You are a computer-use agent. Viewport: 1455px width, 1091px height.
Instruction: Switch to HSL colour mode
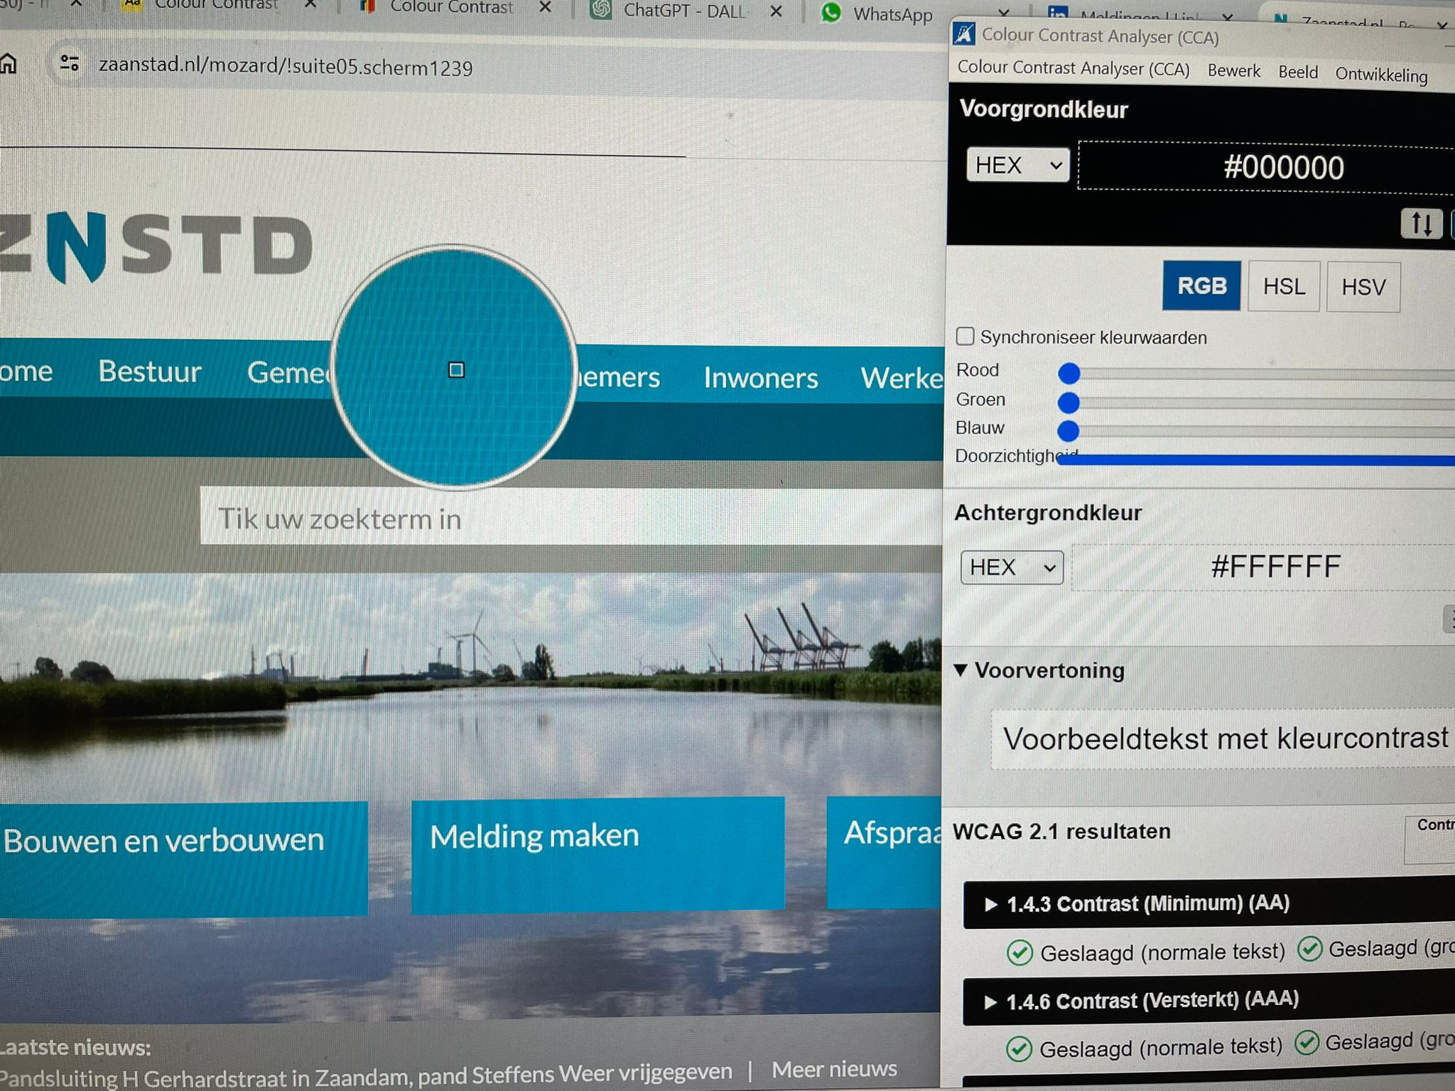pyautogui.click(x=1283, y=287)
